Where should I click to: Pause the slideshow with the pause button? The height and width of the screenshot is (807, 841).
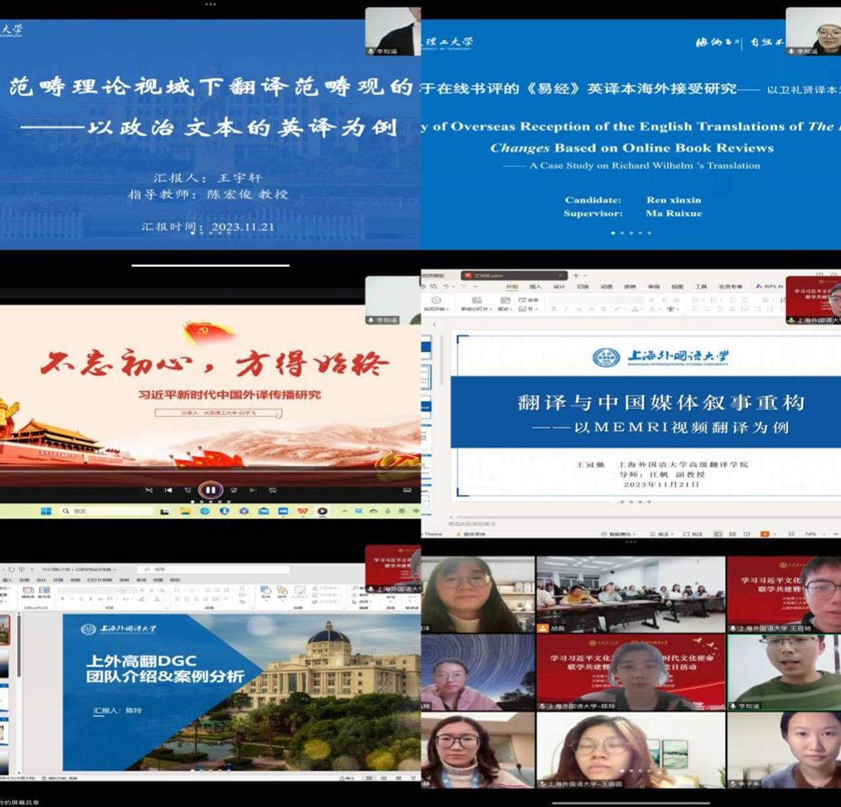coord(210,490)
